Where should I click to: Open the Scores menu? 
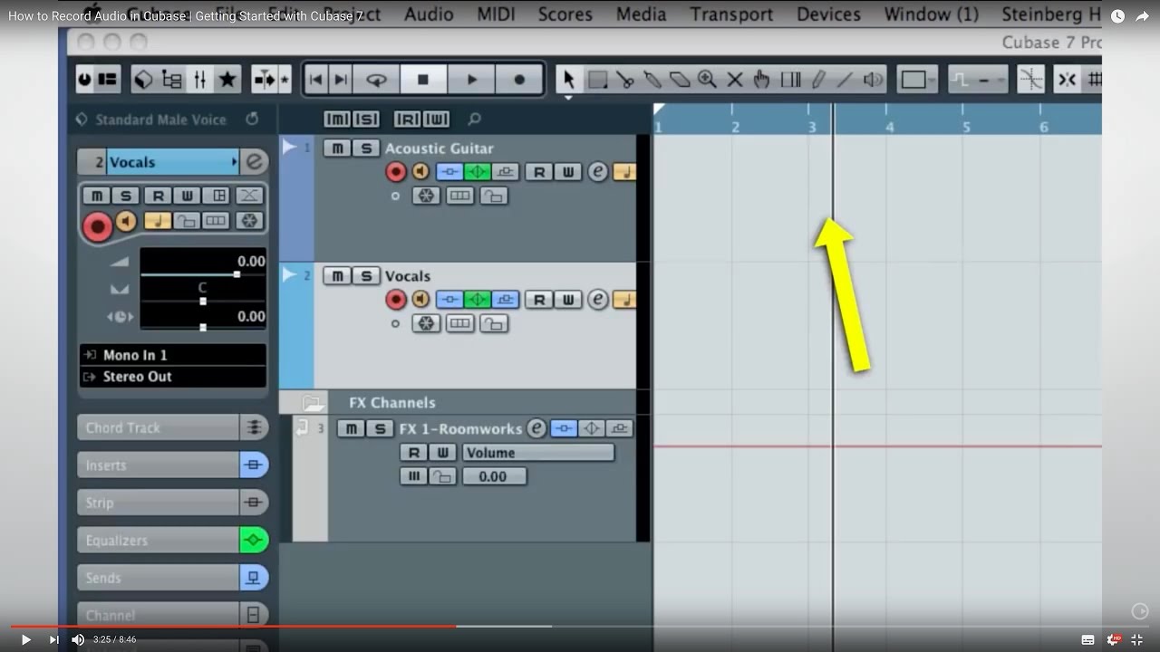tap(565, 14)
